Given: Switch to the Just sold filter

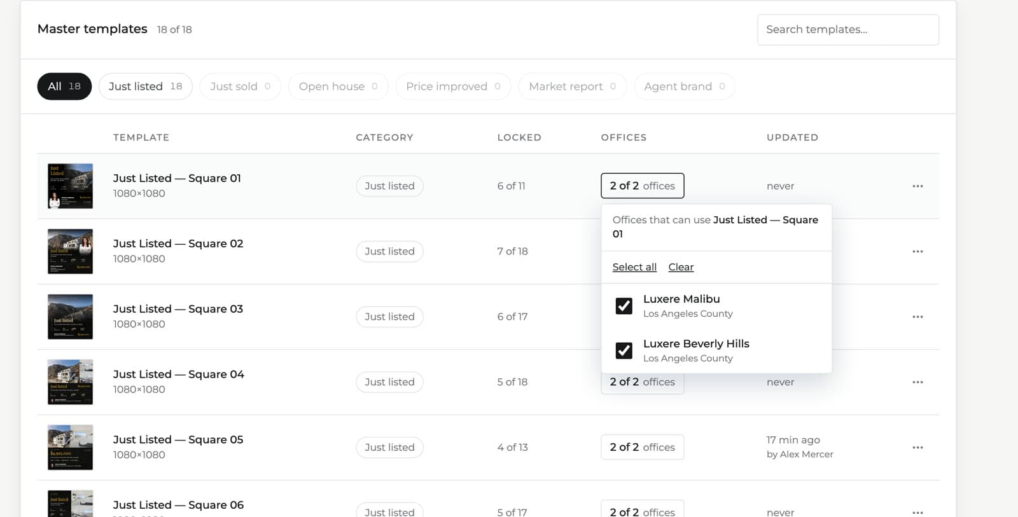Looking at the screenshot, I should 241,86.
